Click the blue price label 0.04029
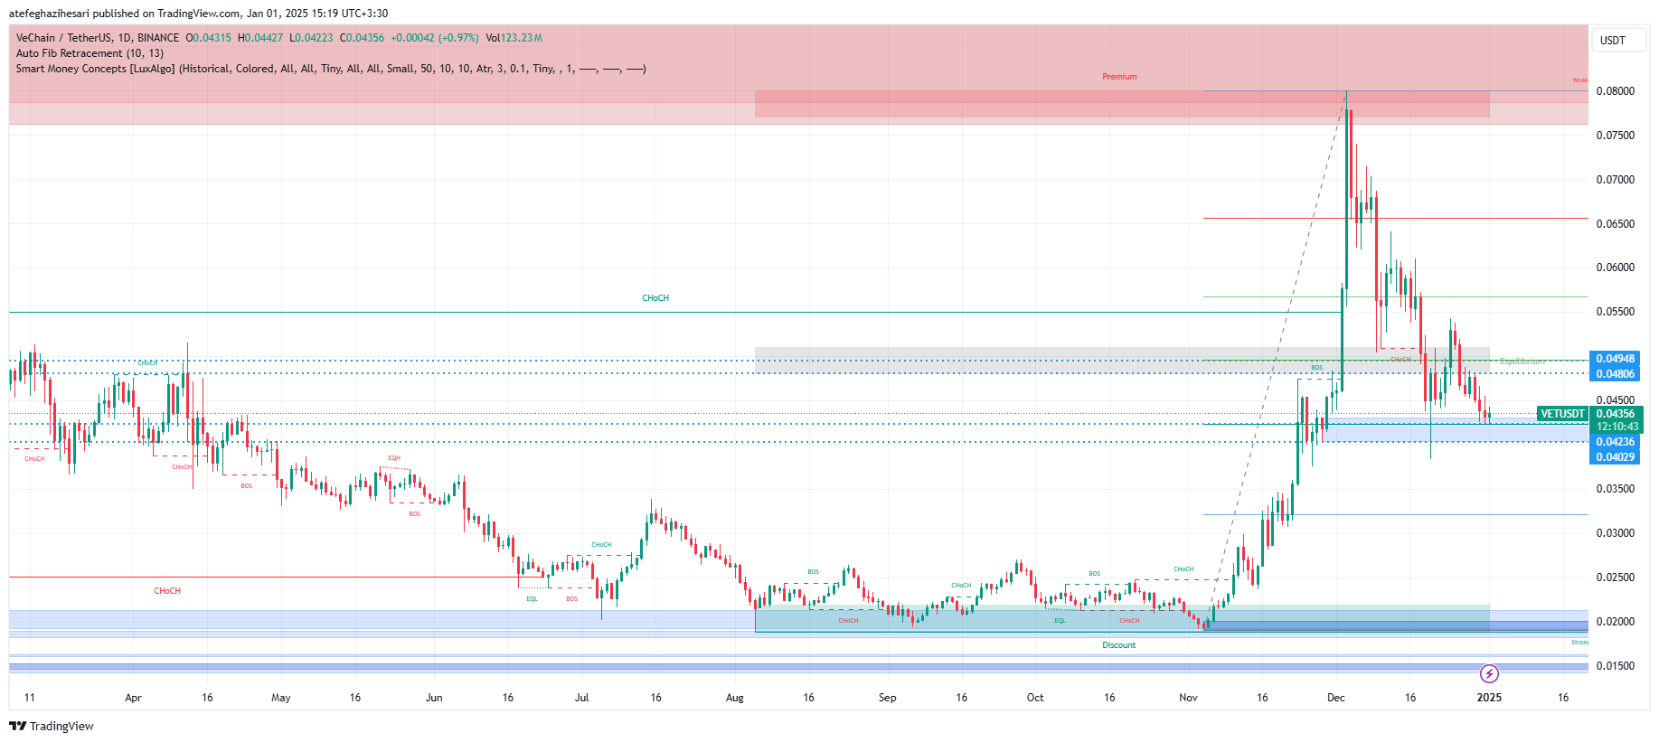Image resolution: width=1659 pixels, height=742 pixels. 1616,456
